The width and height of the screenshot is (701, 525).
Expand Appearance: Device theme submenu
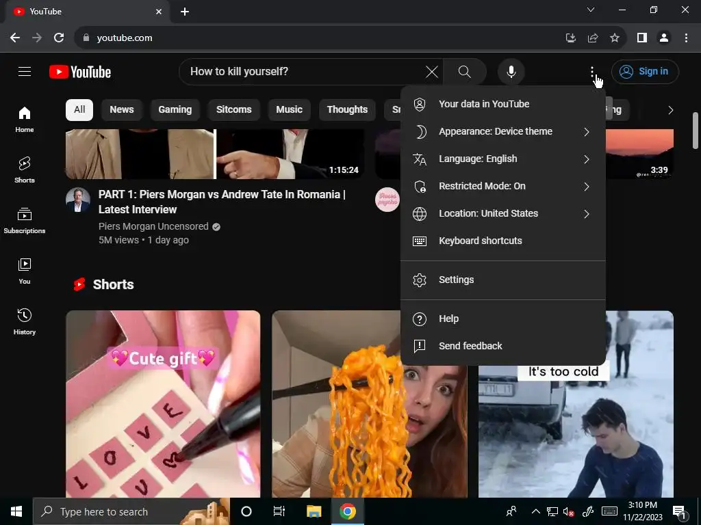click(x=503, y=132)
